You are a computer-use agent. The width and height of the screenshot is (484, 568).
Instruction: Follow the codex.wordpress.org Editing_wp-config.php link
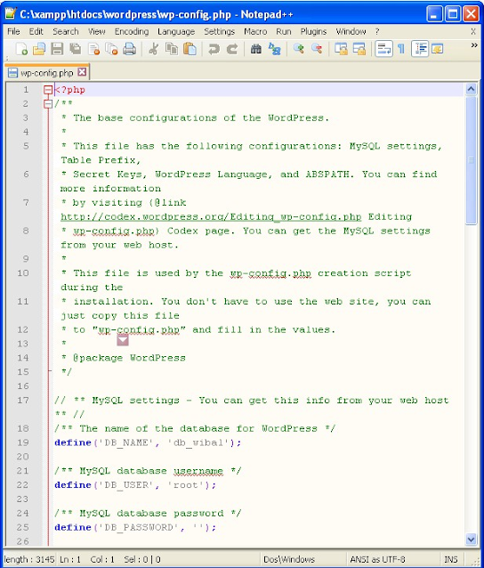[211, 216]
